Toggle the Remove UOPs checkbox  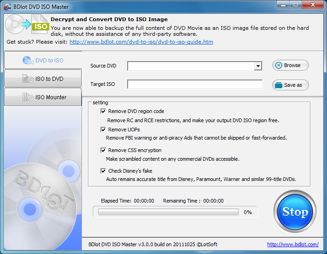[x=103, y=130]
